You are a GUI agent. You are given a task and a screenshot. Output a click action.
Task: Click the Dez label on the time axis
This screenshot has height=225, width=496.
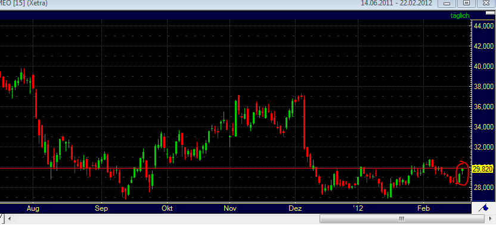coord(296,208)
